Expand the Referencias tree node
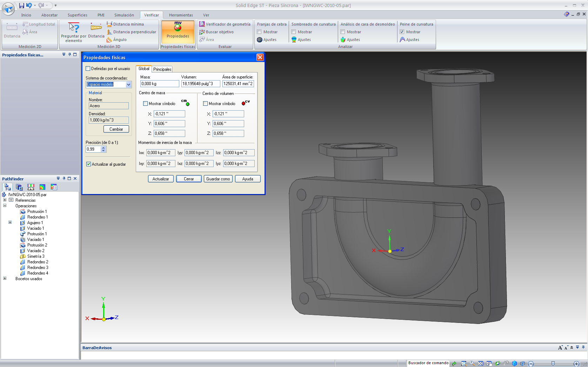Screen dimensions: 588x367 coord(5,200)
